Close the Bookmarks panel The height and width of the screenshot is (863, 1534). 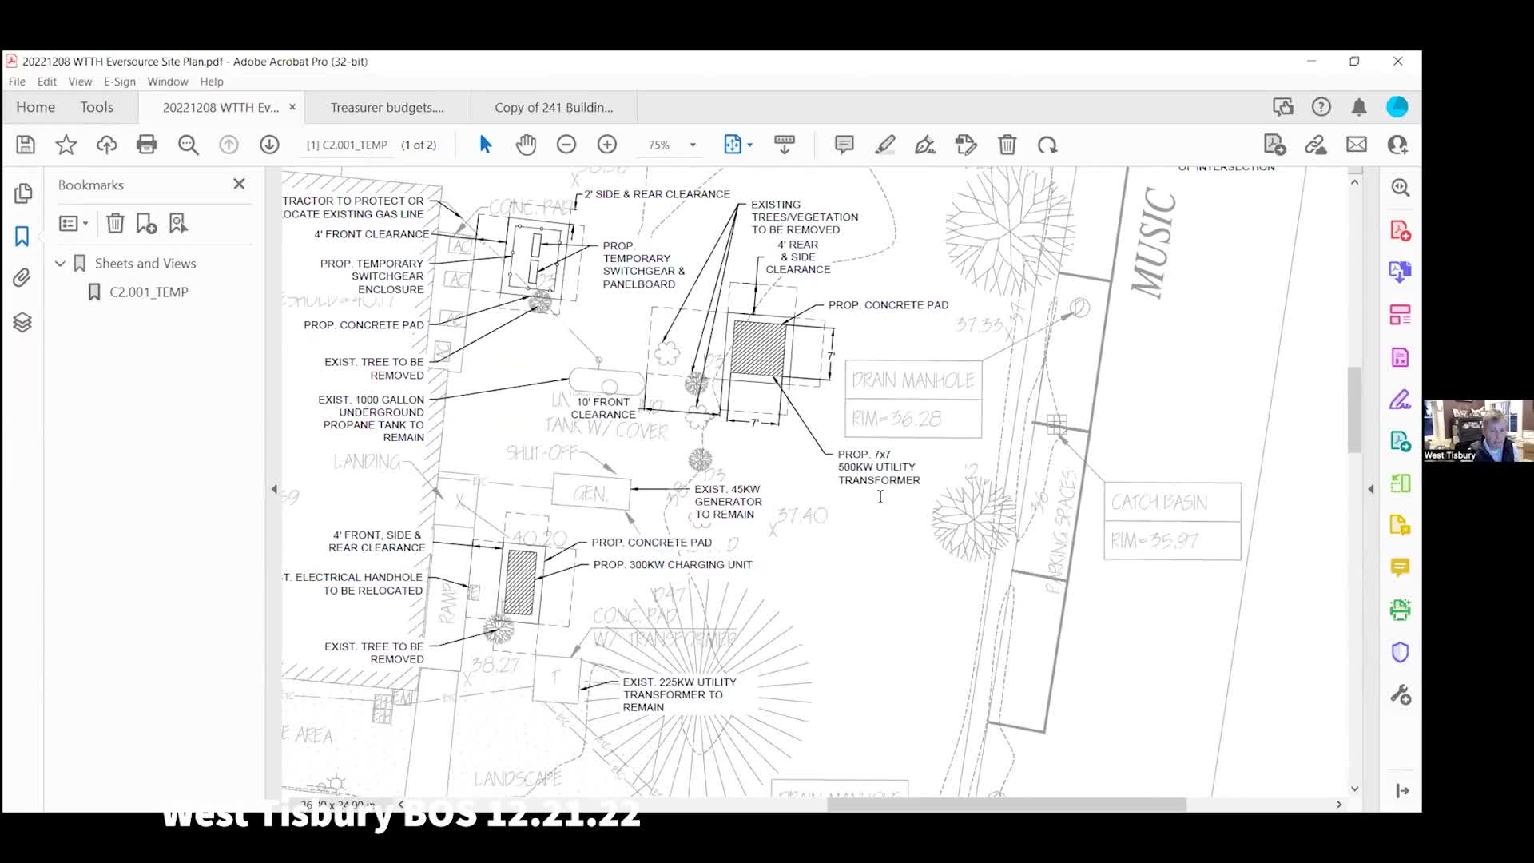tap(239, 184)
